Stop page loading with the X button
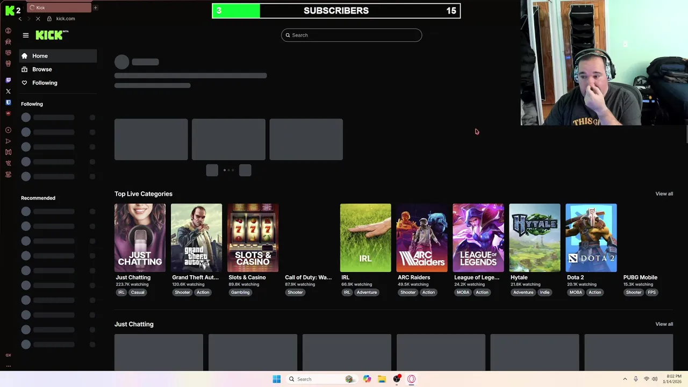Image resolution: width=688 pixels, height=387 pixels. pyautogui.click(x=38, y=19)
